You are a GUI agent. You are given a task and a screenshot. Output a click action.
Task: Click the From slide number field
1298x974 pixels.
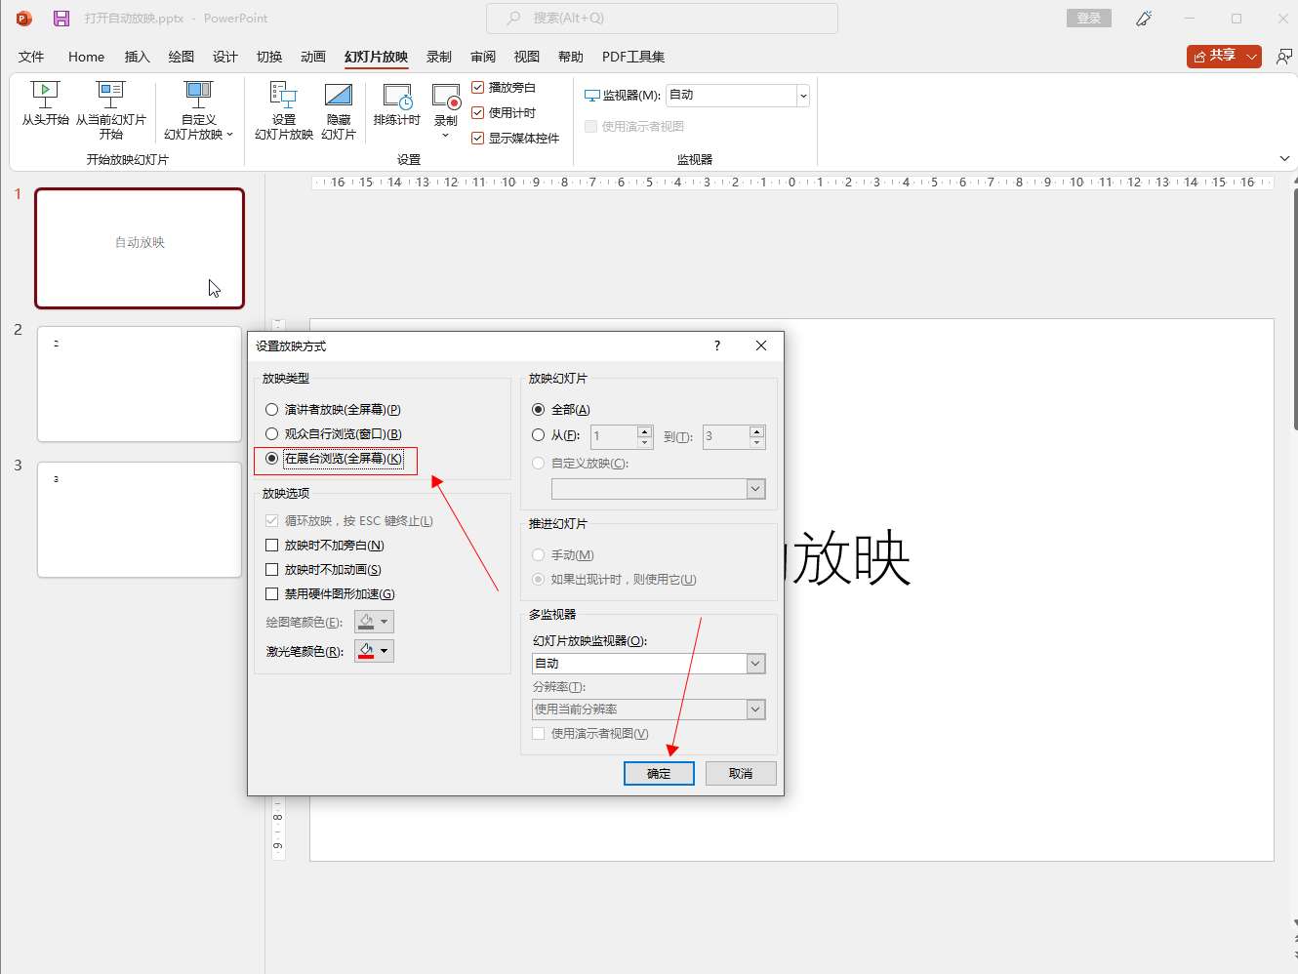614,436
